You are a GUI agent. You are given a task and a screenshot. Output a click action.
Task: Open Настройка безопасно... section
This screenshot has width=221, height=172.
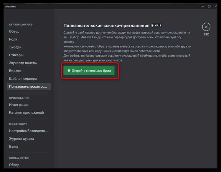pyautogui.click(x=28, y=131)
